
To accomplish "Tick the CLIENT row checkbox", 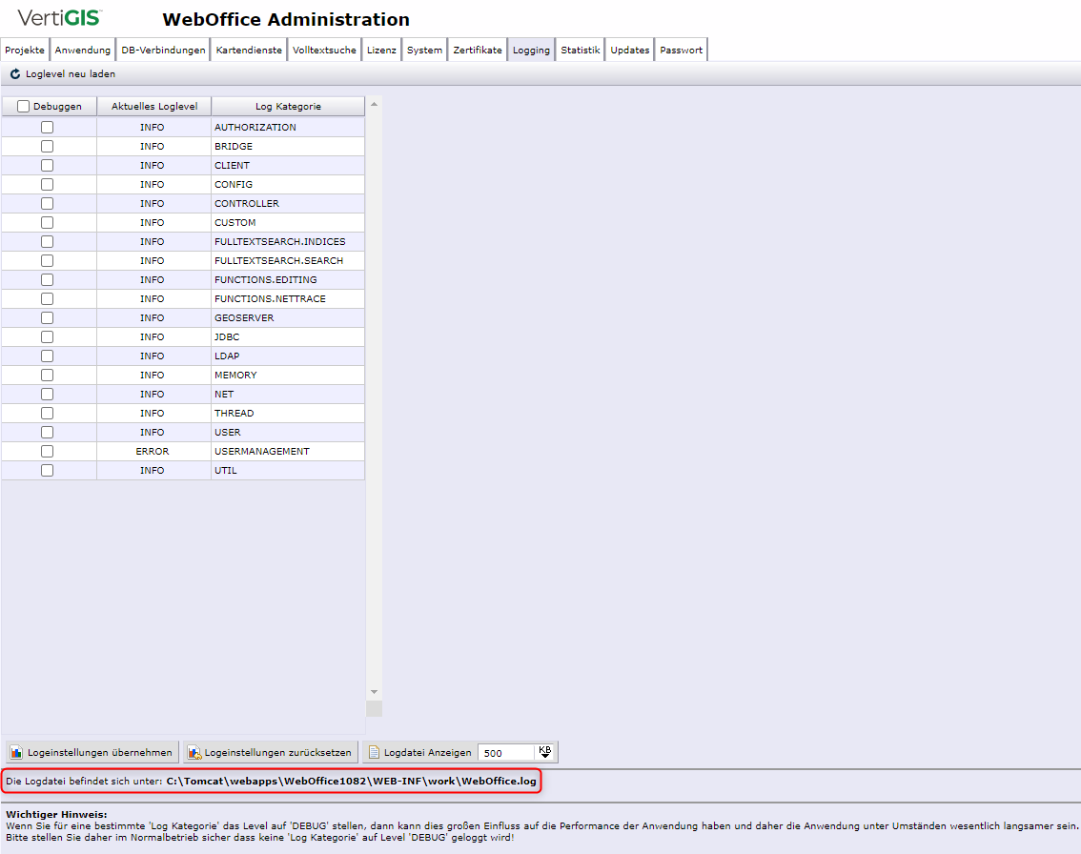I will pyautogui.click(x=47, y=166).
